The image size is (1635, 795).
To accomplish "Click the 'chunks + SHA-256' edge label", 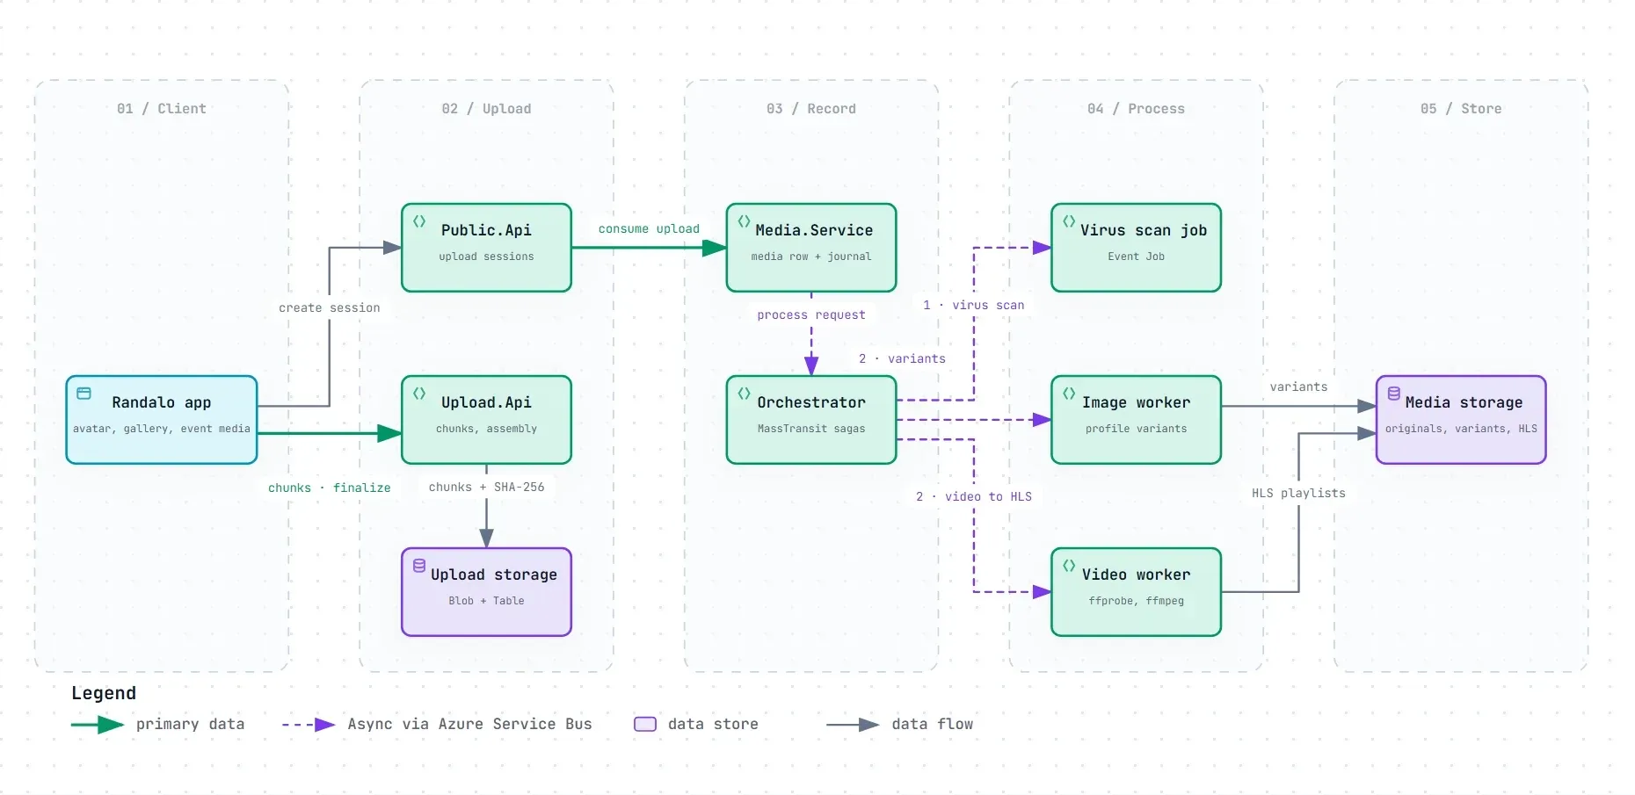I will click(486, 487).
